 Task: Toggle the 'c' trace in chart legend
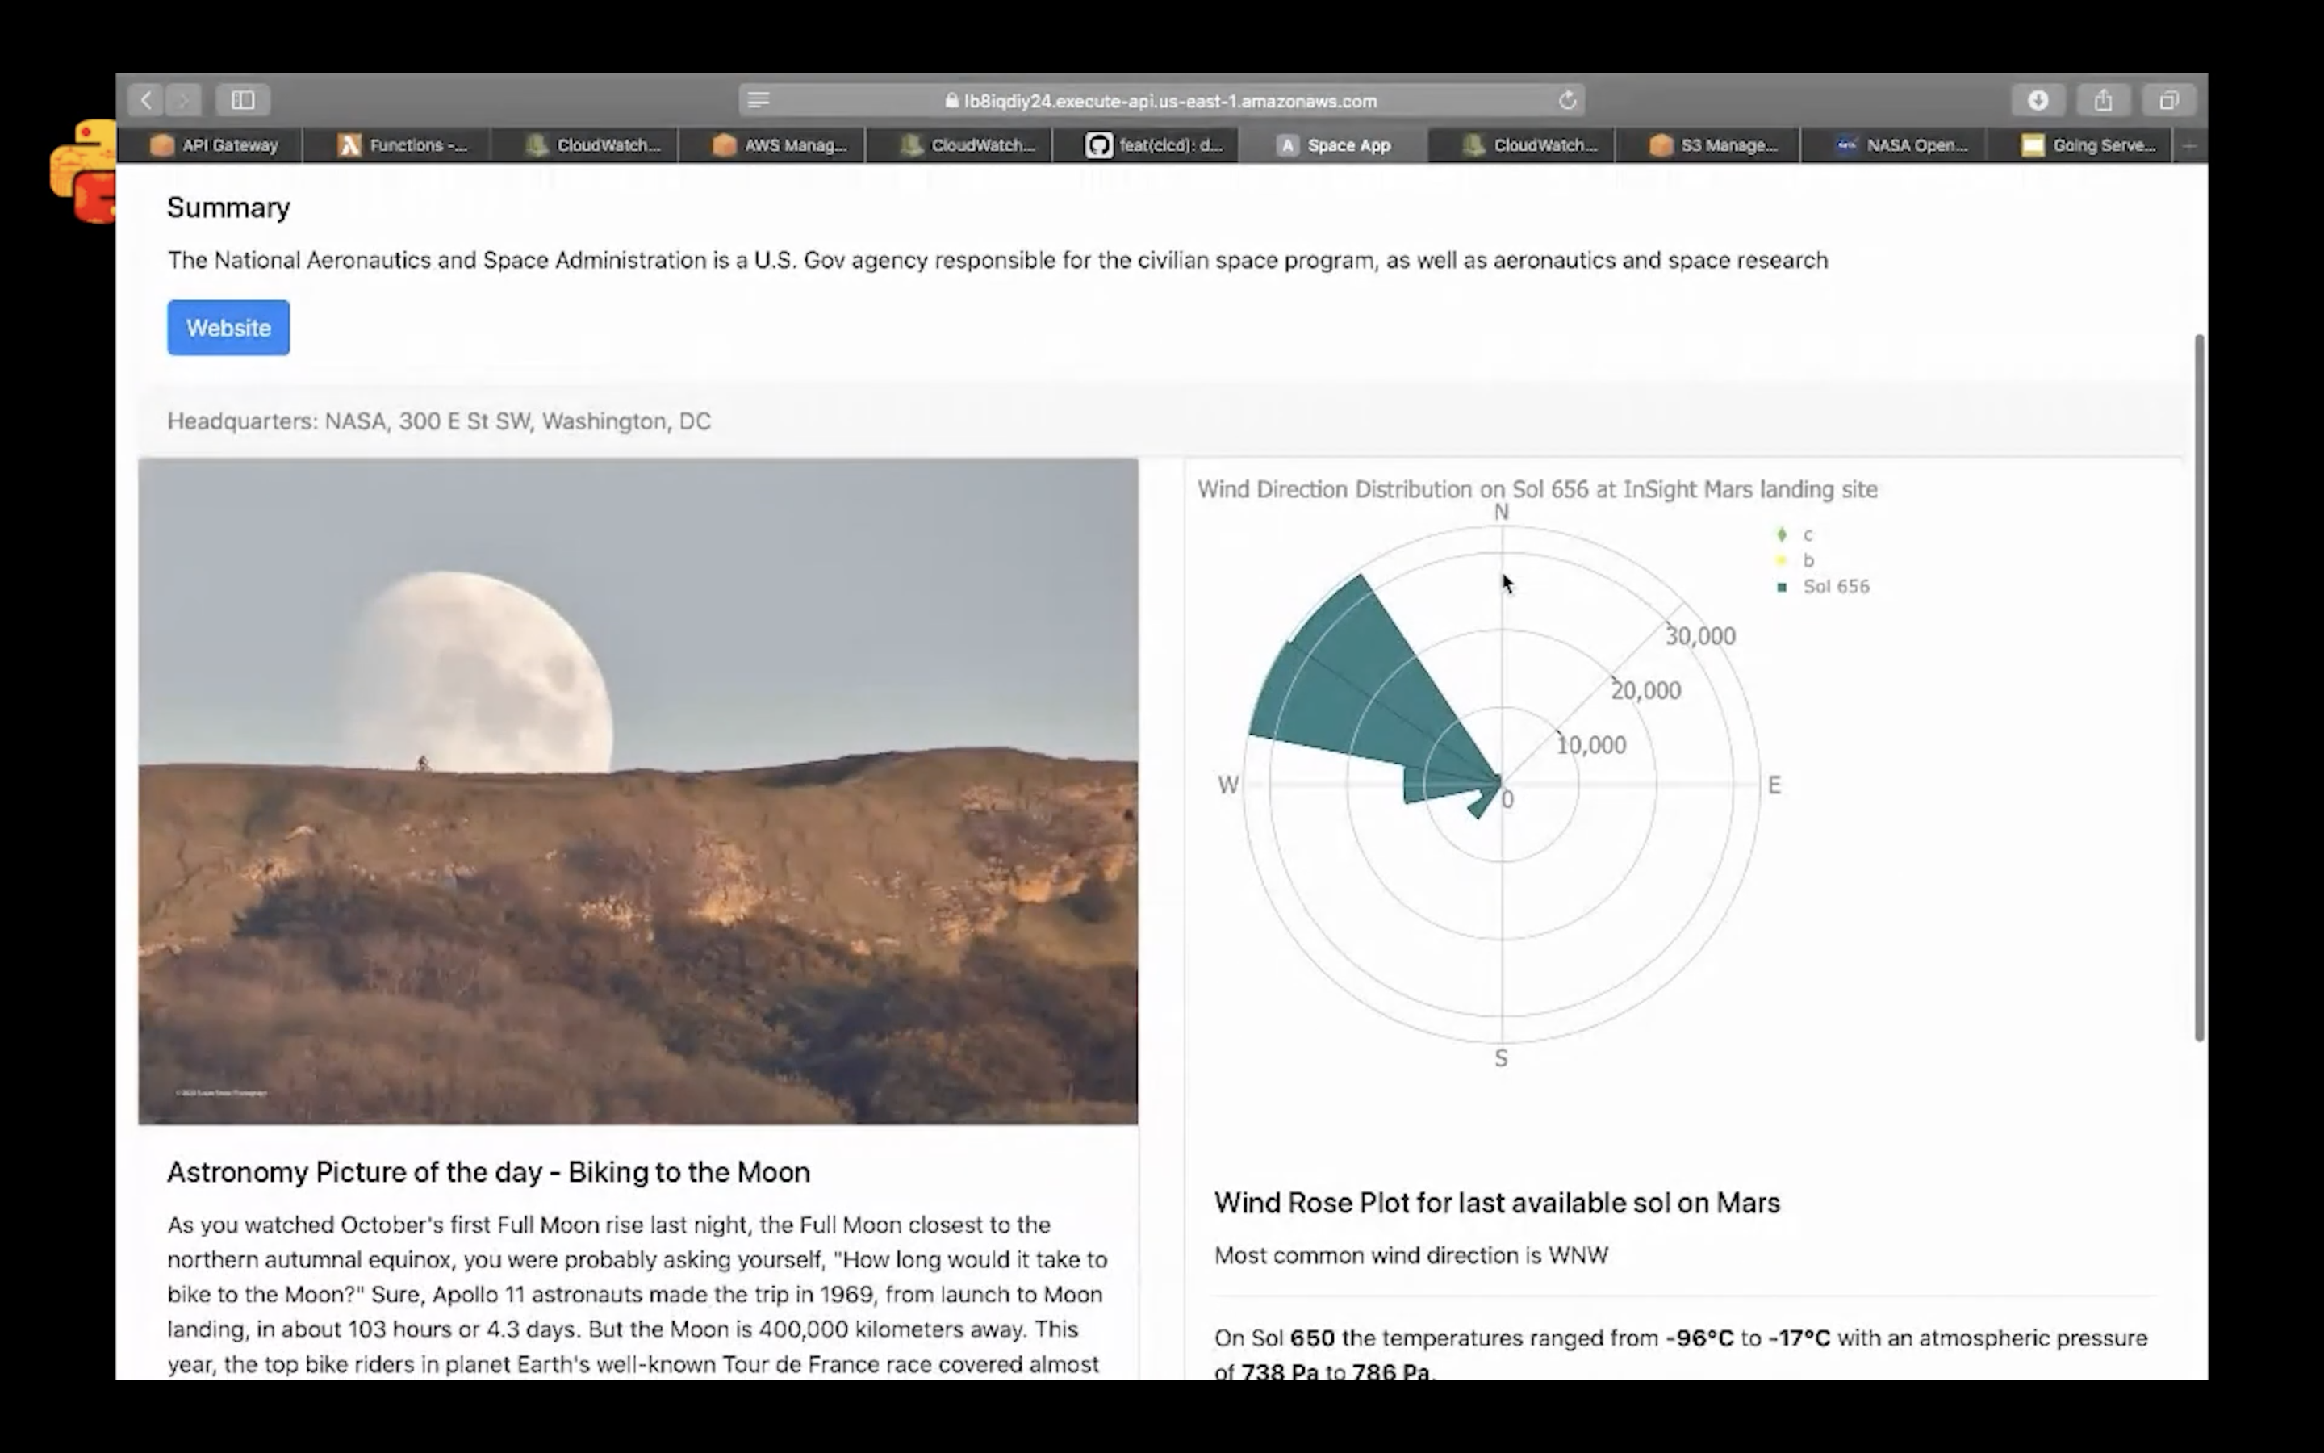pos(1807,534)
